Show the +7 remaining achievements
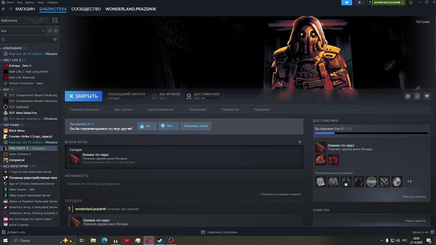 [409, 182]
